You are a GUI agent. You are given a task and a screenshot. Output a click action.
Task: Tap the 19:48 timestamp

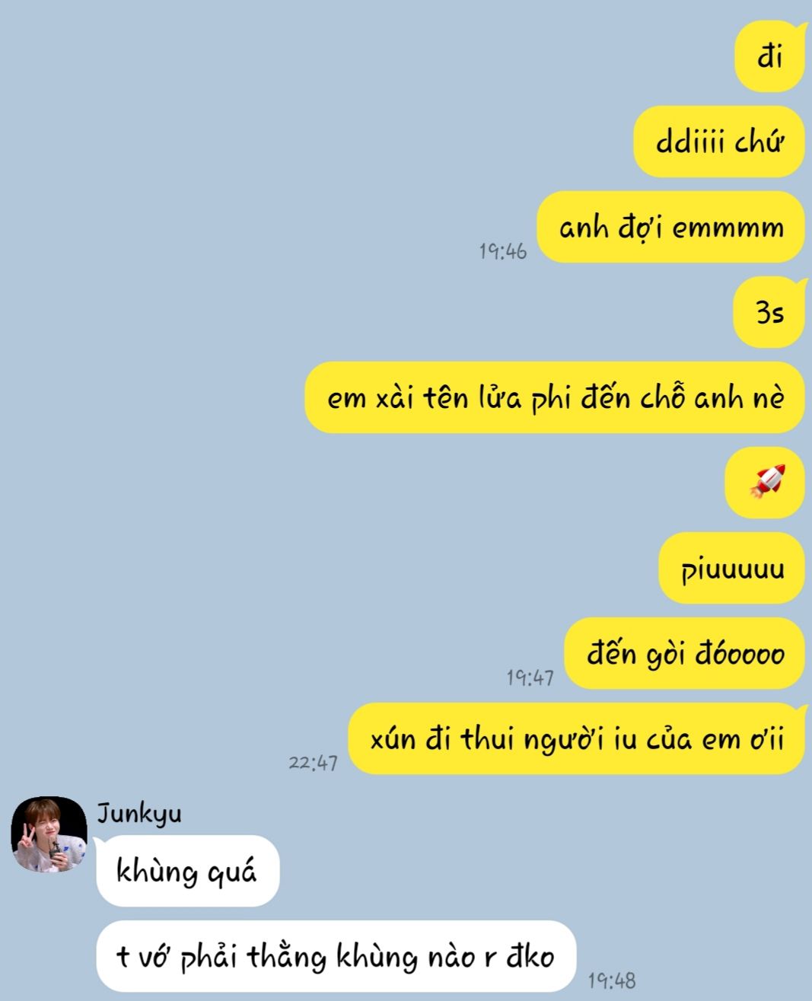coord(611,980)
